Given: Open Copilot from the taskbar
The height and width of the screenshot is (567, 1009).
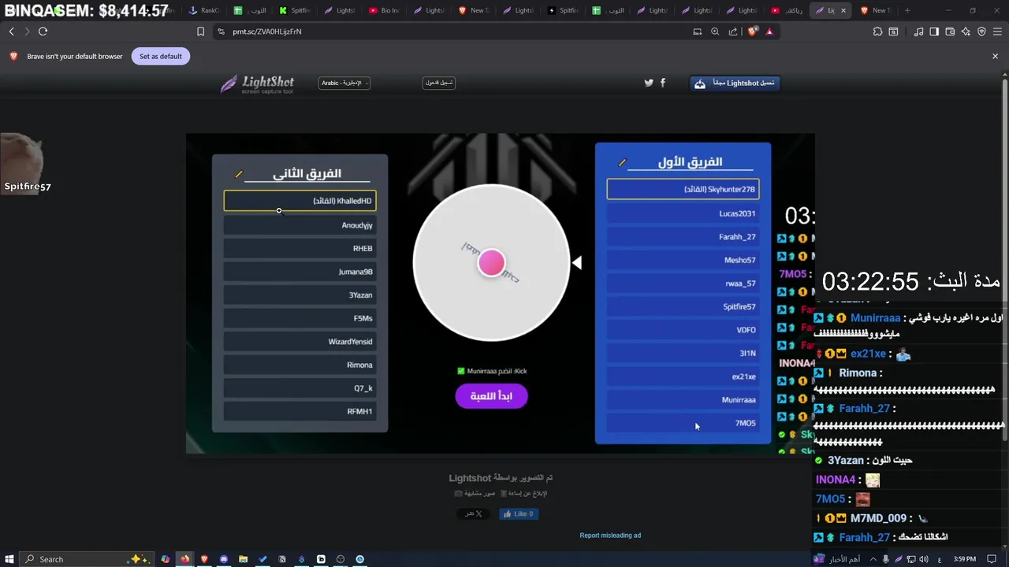Looking at the screenshot, I should (x=165, y=559).
